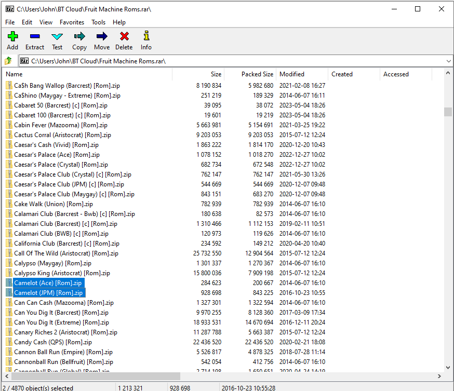Click zip icon for Candy Cash (QPS)

pyautogui.click(x=9, y=342)
